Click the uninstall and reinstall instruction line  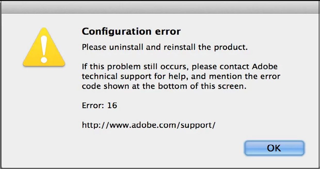[165, 48]
